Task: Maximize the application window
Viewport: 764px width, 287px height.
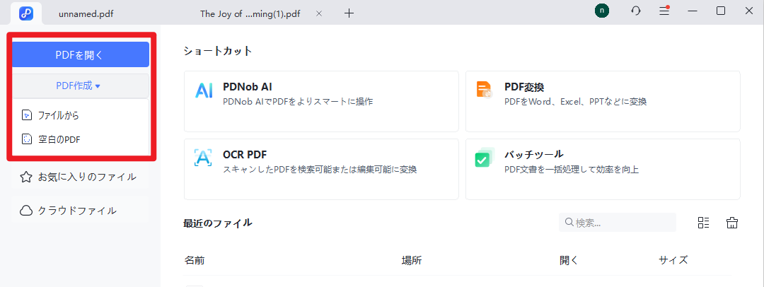Action: 721,11
